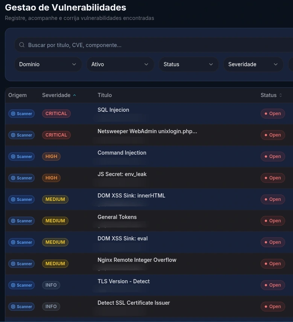The height and width of the screenshot is (322, 293).
Task: Click MEDIUM badge of DOM XSS Sink eval
Action: (x=55, y=242)
